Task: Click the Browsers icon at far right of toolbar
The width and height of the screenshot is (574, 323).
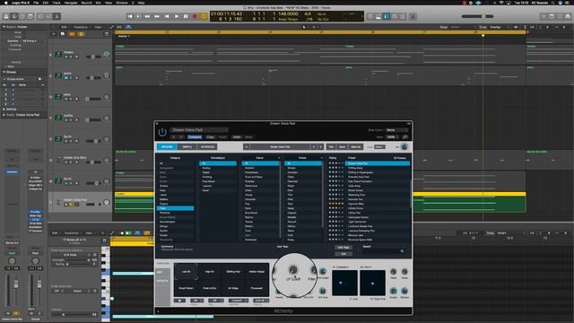Action: coord(568,16)
